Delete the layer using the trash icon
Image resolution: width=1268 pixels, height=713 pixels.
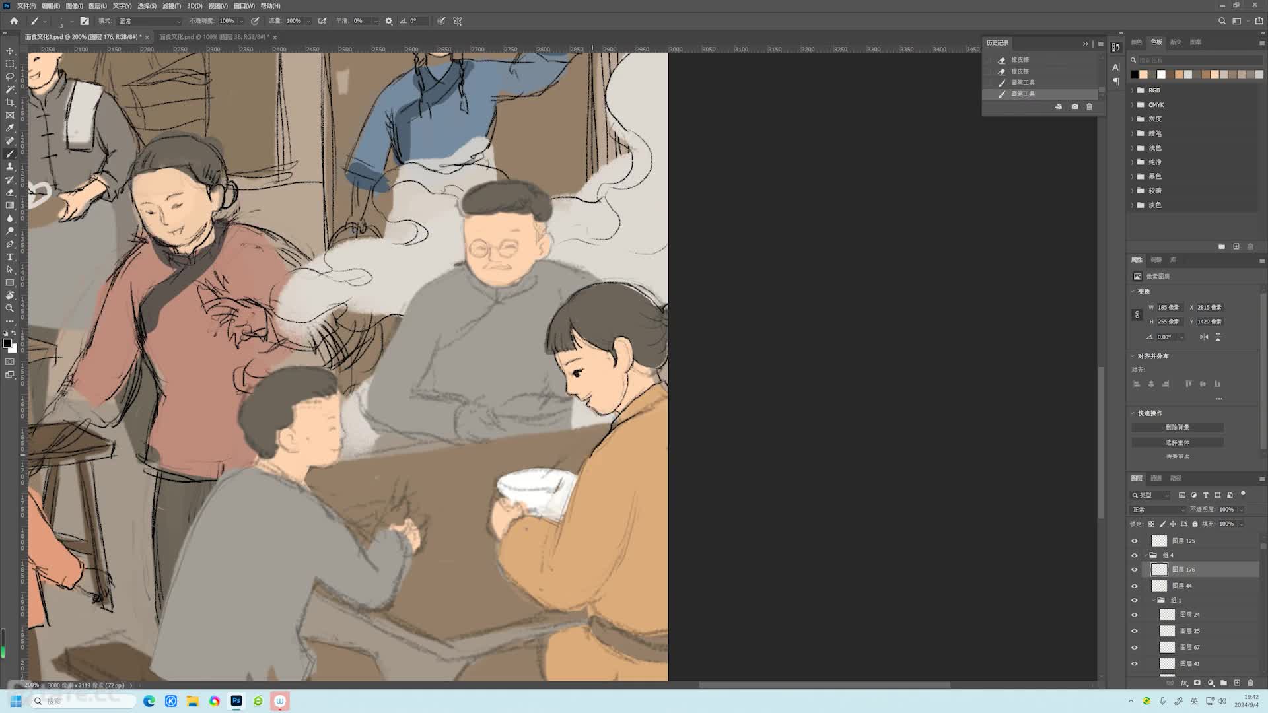tap(1250, 683)
